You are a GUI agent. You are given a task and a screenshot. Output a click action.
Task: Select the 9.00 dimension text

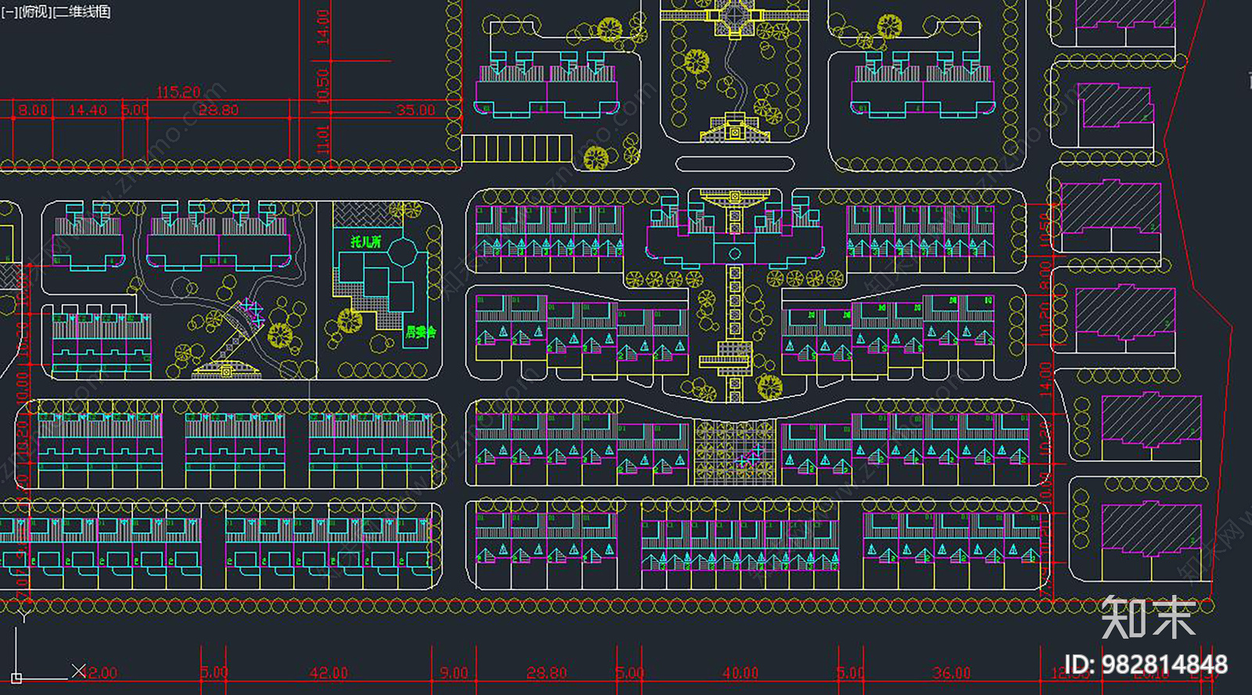454,672
